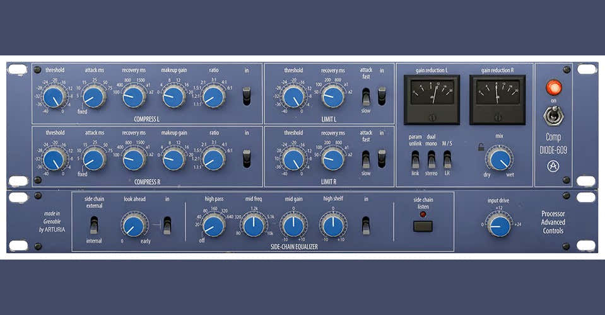The image size is (605, 315).
Task: Click the COMPRESS R section label
Action: point(147,181)
